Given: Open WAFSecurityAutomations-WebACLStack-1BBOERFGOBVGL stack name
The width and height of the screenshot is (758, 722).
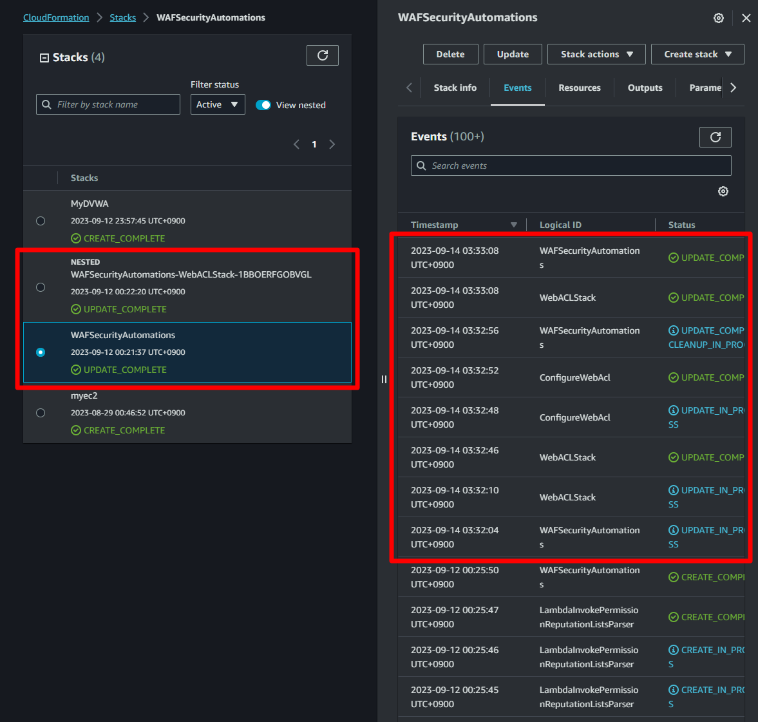Looking at the screenshot, I should [x=191, y=274].
